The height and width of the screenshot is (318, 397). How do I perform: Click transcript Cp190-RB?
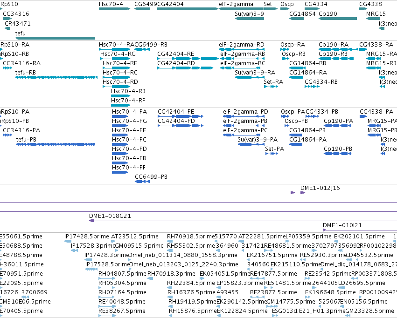click(336, 59)
